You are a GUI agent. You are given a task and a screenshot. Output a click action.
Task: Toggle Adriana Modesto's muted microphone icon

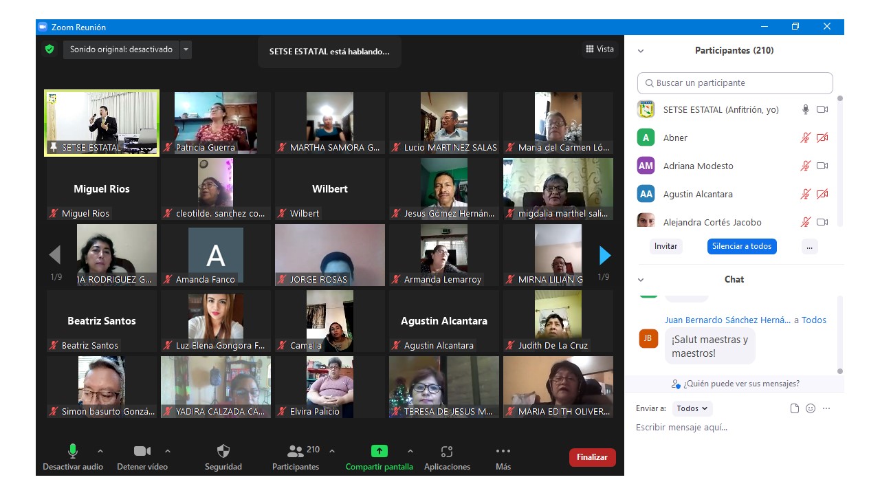(806, 166)
